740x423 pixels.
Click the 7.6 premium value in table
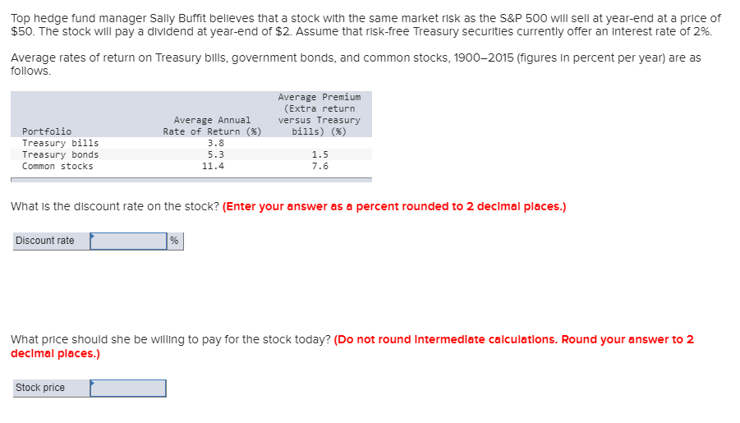click(319, 166)
